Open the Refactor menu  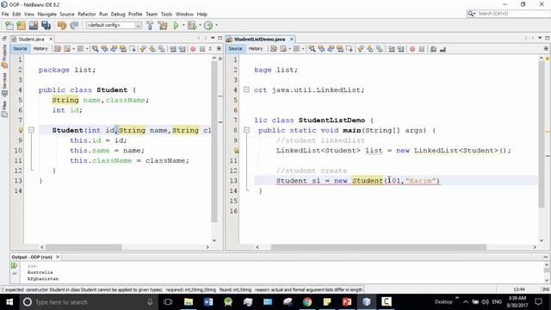86,14
